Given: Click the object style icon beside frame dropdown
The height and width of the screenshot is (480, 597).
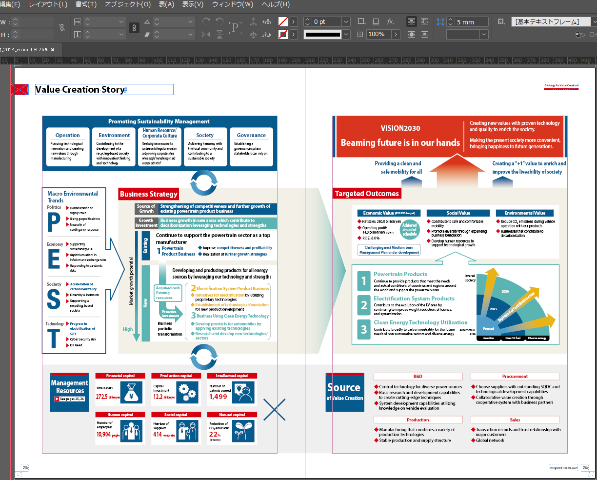Looking at the screenshot, I should 501,21.
